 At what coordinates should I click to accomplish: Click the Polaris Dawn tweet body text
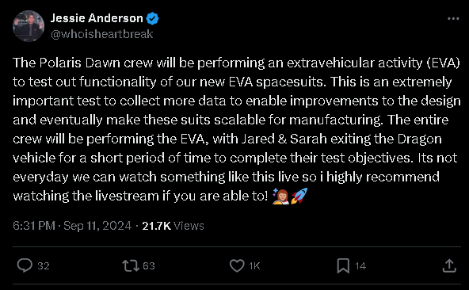[236, 129]
